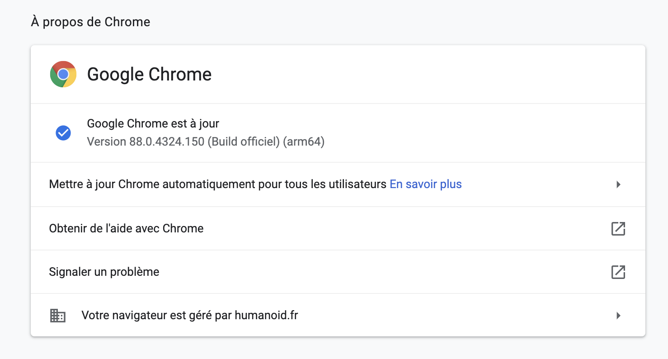The image size is (668, 359).
Task: Click the version number 88.0.4324.150
Action: tap(167, 142)
